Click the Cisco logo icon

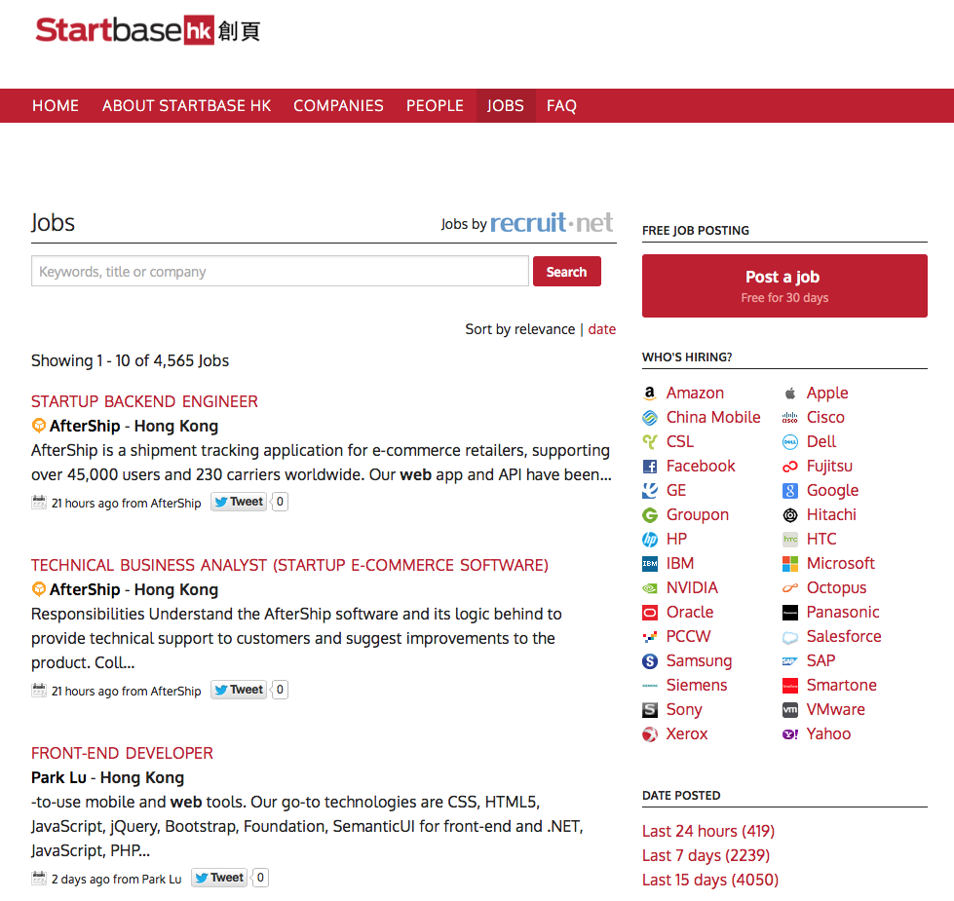point(789,418)
